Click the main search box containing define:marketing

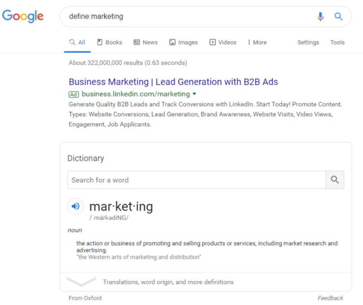[189, 16]
